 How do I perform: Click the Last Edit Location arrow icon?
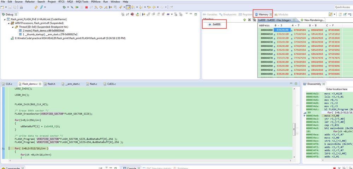coord(149,7)
